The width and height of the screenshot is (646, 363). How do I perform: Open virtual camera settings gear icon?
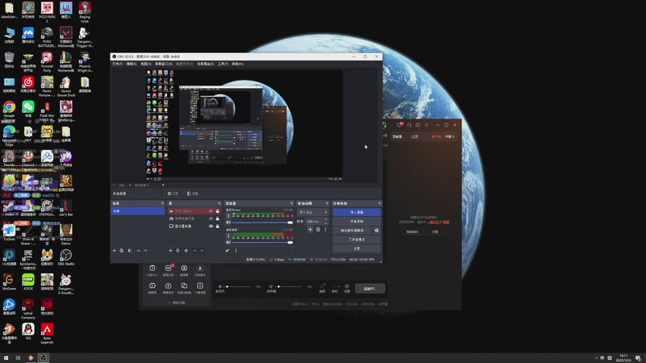(376, 231)
